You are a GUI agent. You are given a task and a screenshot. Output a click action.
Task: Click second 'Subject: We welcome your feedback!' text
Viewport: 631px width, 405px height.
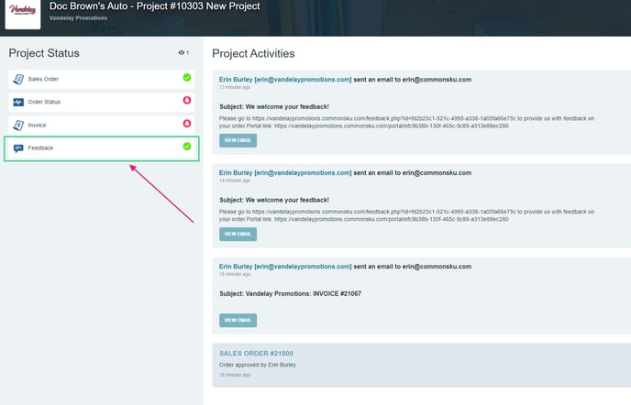coord(274,201)
